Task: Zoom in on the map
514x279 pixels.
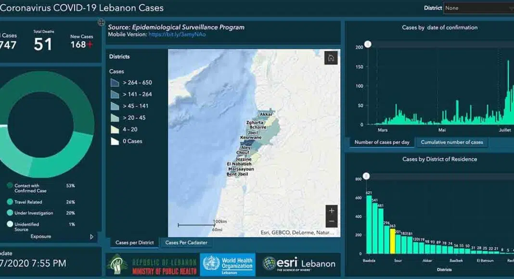Action: coord(331,211)
